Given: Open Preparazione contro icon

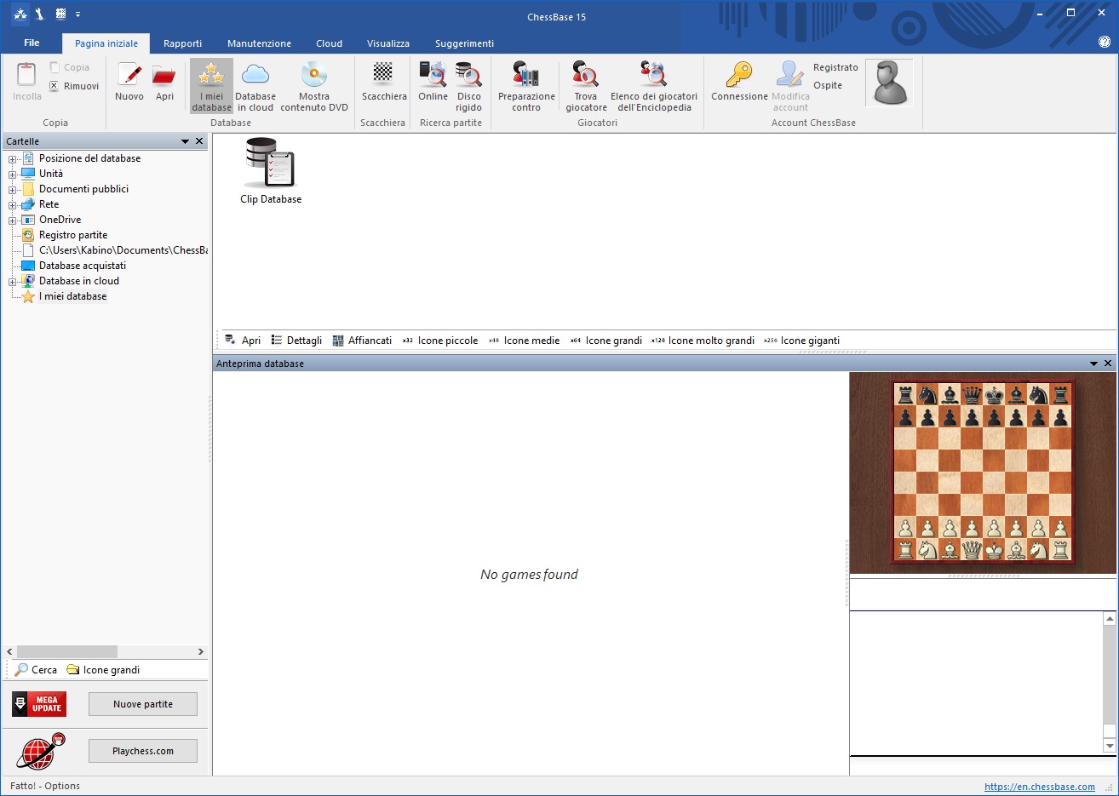Looking at the screenshot, I should 526,75.
